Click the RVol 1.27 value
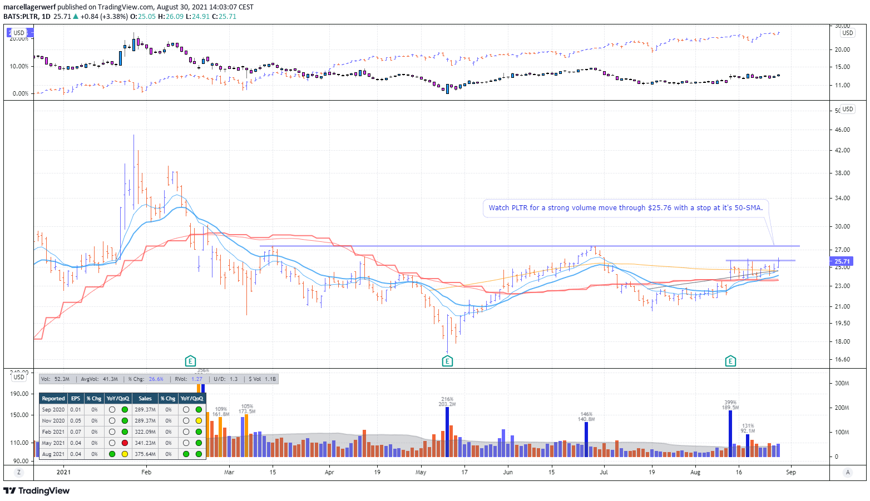 coord(197,379)
